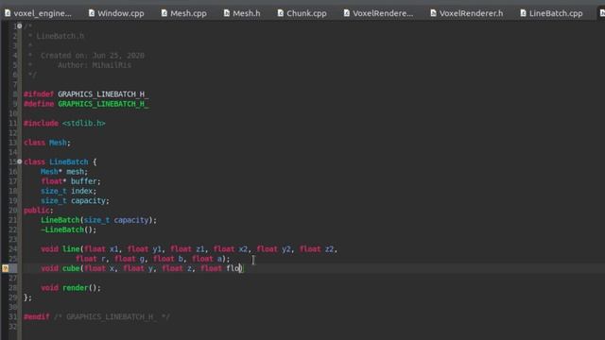Open the Window.cpp editor tab

[116, 13]
